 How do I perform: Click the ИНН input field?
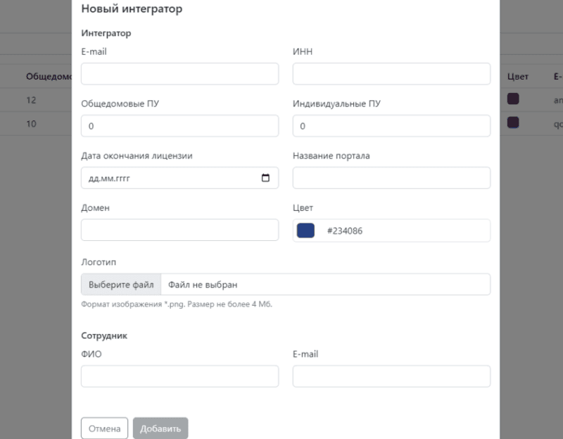click(x=391, y=73)
